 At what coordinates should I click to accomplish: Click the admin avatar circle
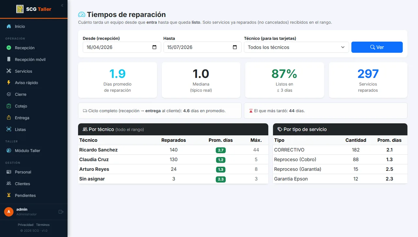tap(9, 212)
